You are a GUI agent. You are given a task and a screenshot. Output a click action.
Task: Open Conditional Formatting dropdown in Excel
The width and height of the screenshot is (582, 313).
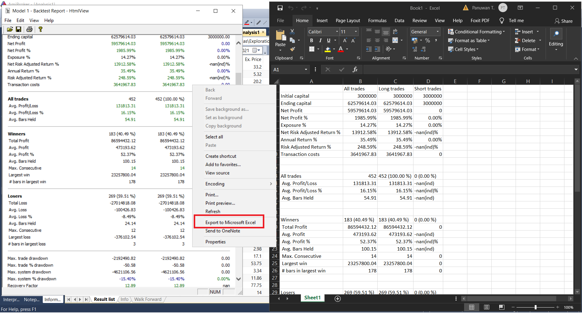click(x=476, y=32)
